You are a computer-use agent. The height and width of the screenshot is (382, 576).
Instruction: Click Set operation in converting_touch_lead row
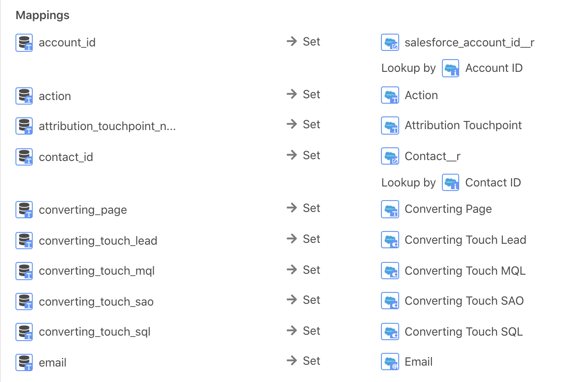coord(304,239)
